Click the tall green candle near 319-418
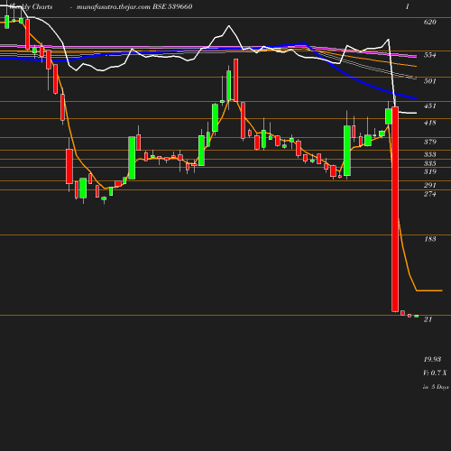The image size is (451, 451). 347,151
